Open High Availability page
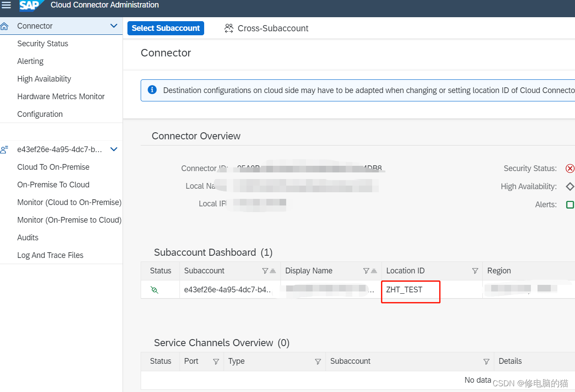The width and height of the screenshot is (575, 392). (x=44, y=79)
